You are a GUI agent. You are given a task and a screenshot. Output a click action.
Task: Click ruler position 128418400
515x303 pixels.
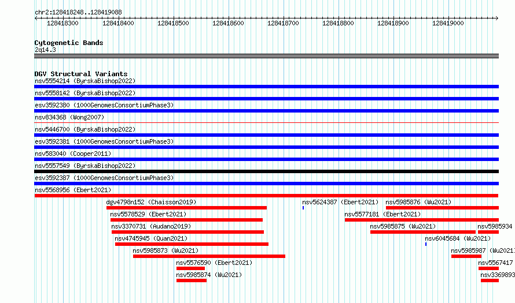(118, 23)
